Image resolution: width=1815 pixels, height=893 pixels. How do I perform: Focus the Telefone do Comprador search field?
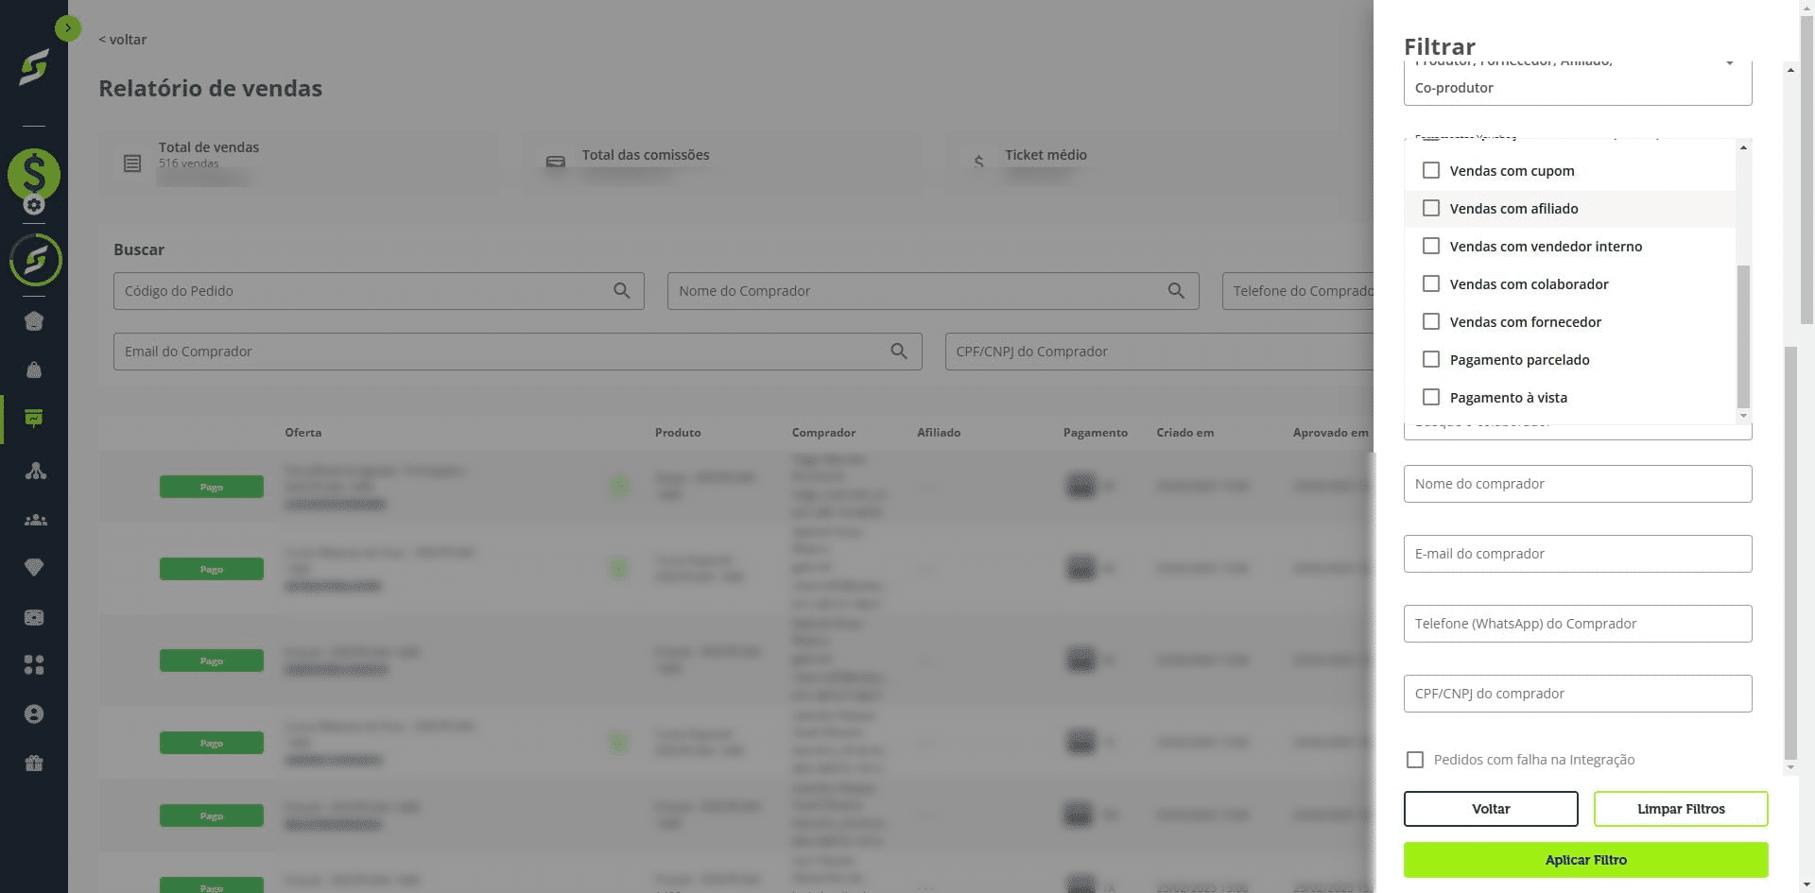point(1298,291)
